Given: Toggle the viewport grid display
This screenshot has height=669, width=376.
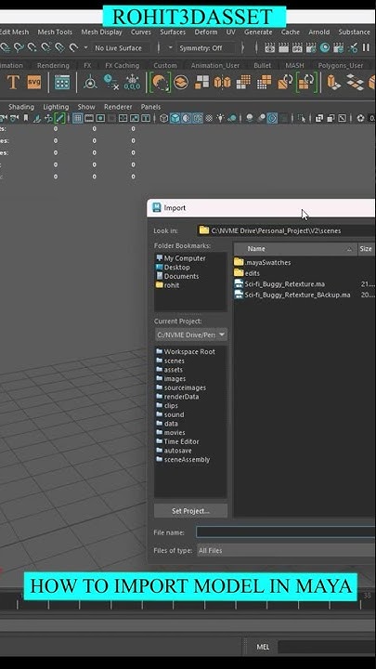Looking at the screenshot, I should [x=78, y=118].
